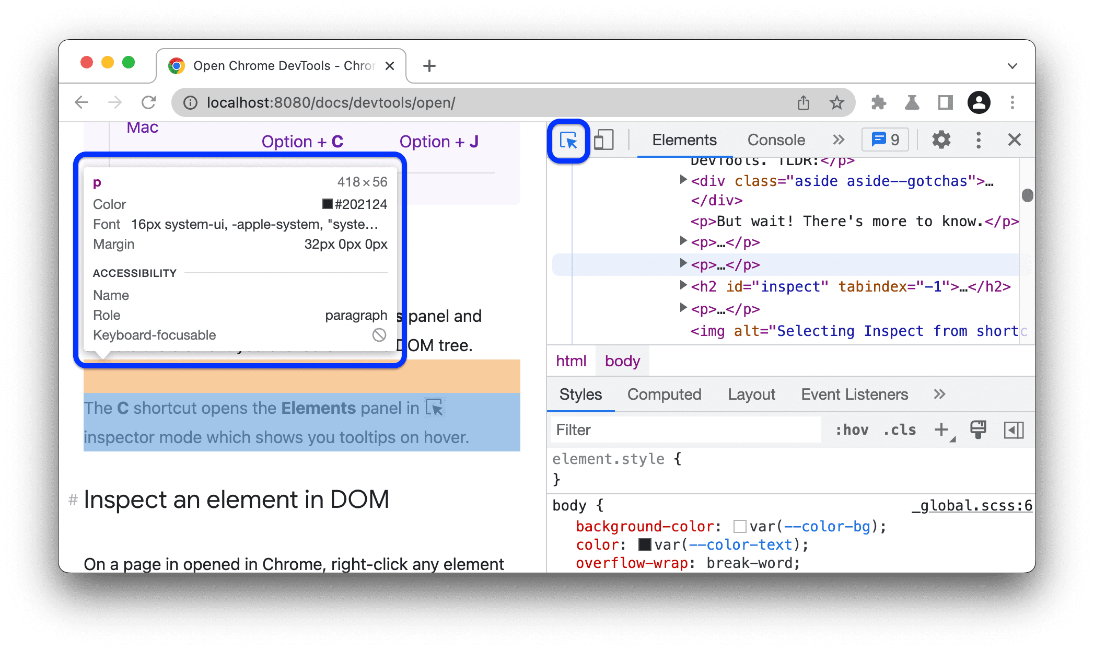Click the Inspector/element selector icon
The height and width of the screenshot is (650, 1094).
[x=569, y=140]
